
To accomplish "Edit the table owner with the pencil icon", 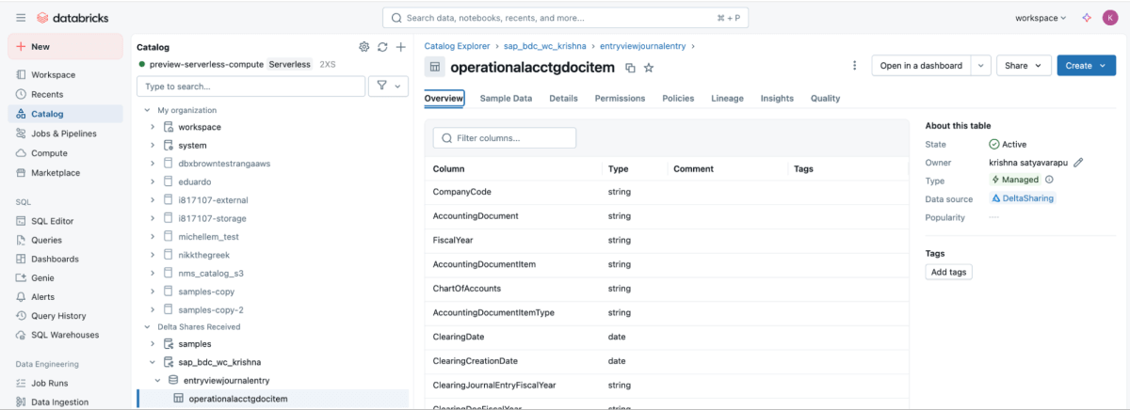I will tap(1078, 163).
